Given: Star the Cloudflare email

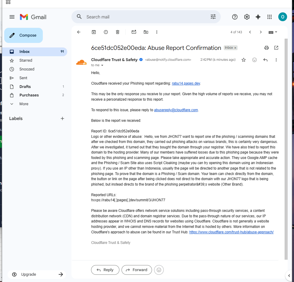Looking at the screenshot, I should click(244, 60).
